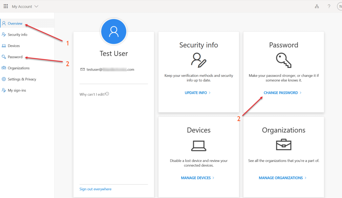Click UPDATE INFO on the Security info card
342x198 pixels.
pyautogui.click(x=196, y=93)
